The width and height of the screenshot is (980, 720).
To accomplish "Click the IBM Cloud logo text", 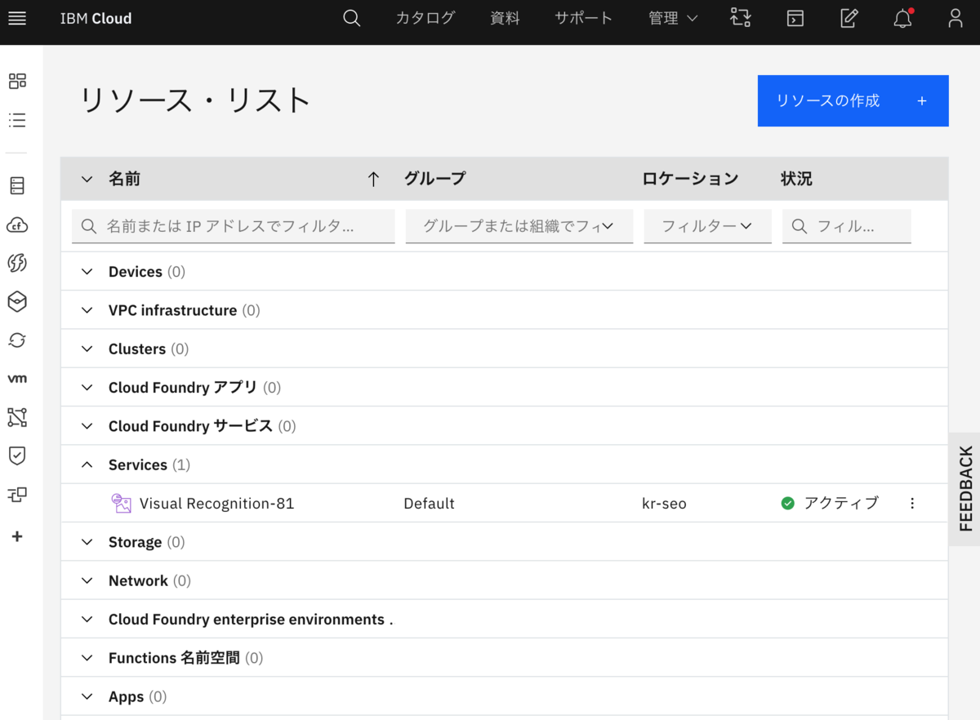I will [x=96, y=18].
